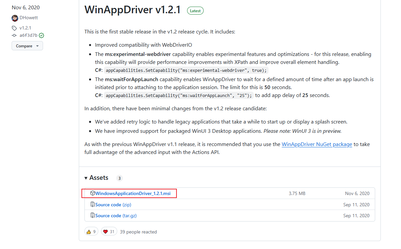The image size is (401, 249).
Task: Click the Latest release badge
Action: [195, 11]
